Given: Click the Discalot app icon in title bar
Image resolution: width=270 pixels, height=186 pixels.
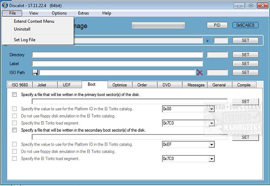Looking at the screenshot, I should (x=5, y=5).
